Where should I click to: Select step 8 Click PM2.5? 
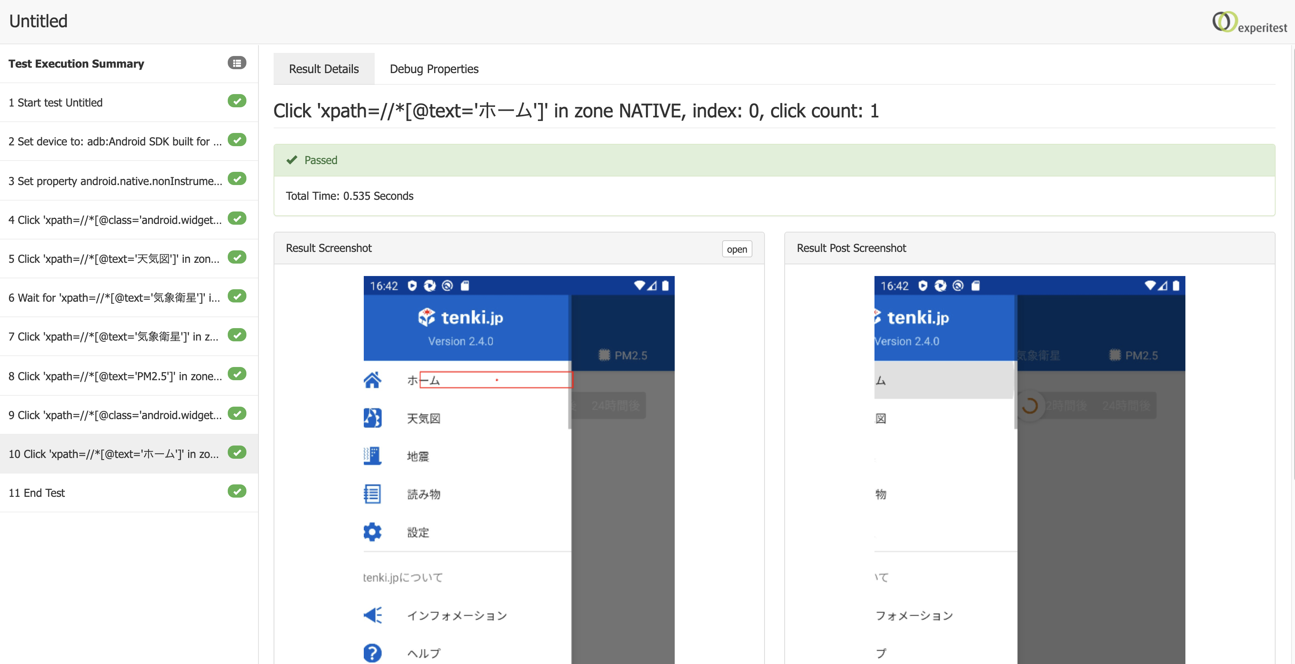tap(129, 376)
